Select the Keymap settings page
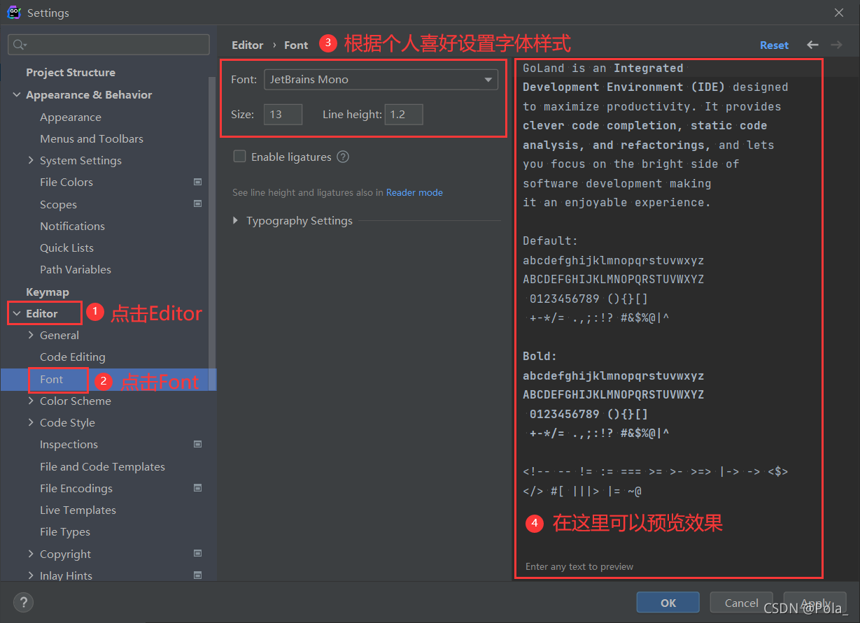The width and height of the screenshot is (860, 623). [48, 292]
